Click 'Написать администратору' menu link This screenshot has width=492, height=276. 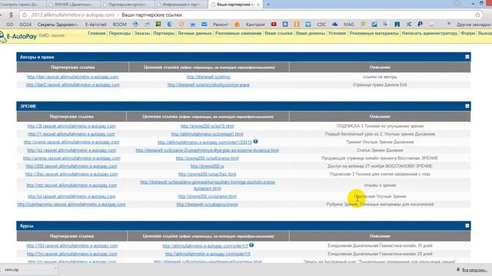pyautogui.click(x=429, y=33)
